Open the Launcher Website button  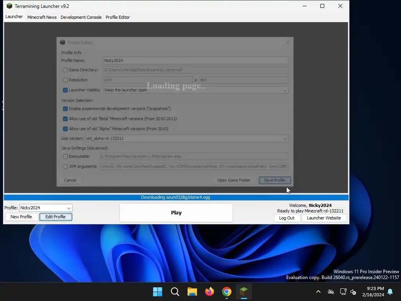click(324, 218)
